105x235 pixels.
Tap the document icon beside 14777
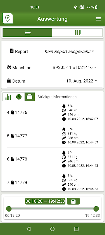pos(13,136)
